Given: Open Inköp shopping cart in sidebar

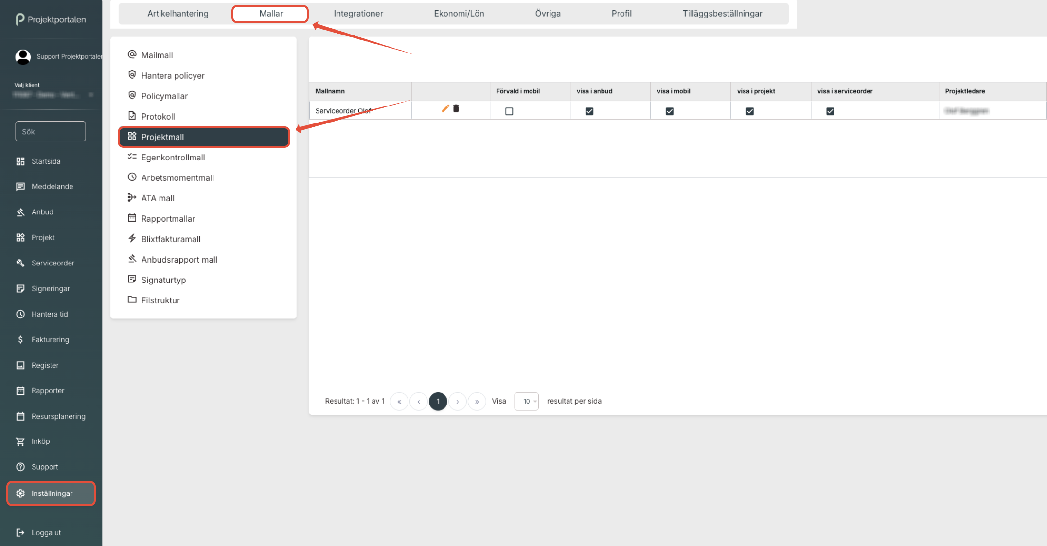Looking at the screenshot, I should click(20, 441).
